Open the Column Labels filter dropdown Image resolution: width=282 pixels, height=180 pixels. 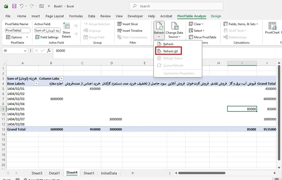pyautogui.click(x=61, y=78)
